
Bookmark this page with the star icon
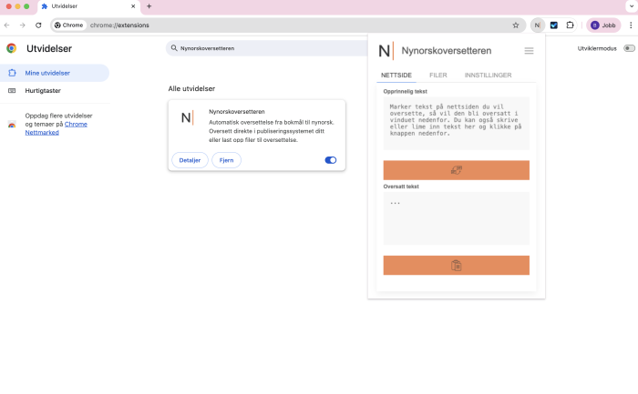point(515,25)
